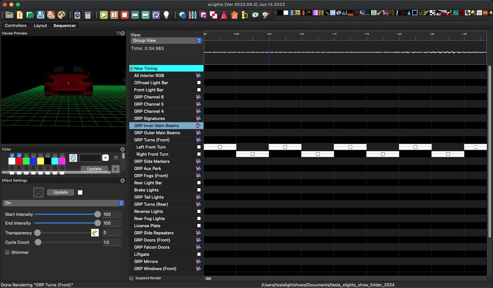The height and width of the screenshot is (288, 493).
Task: Toggle the light bulb output icon
Action: 166,15
